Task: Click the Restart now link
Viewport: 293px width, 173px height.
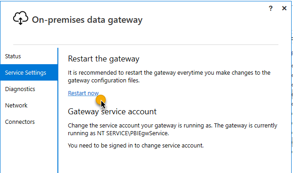Action: [x=83, y=93]
